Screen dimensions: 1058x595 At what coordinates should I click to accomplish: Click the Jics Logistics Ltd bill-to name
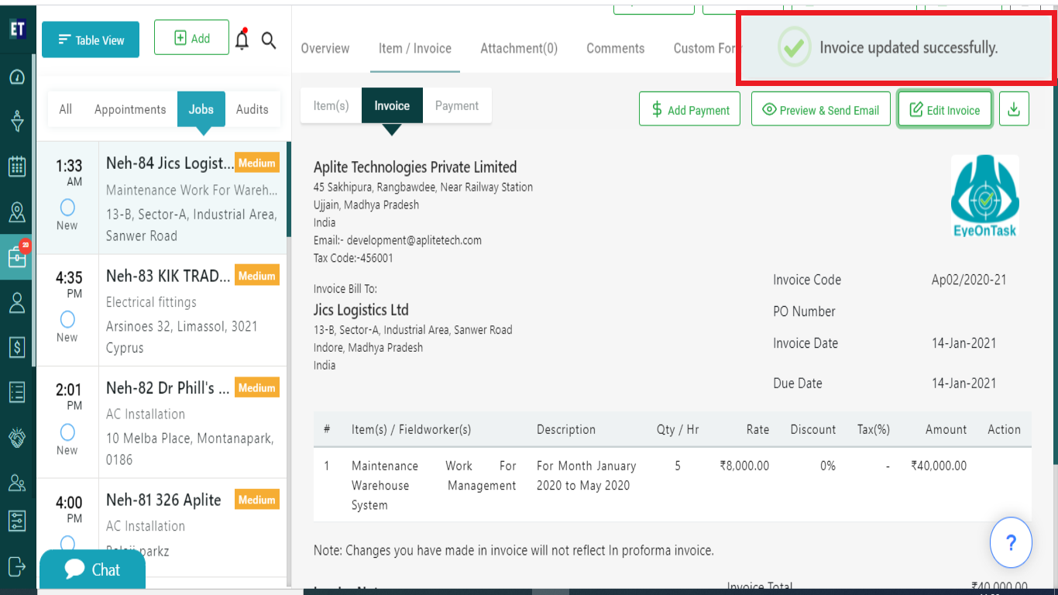361,310
